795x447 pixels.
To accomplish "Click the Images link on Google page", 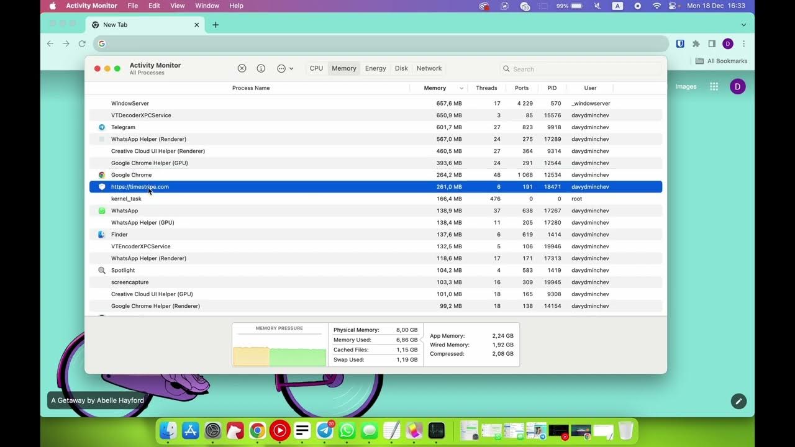I will pyautogui.click(x=686, y=86).
